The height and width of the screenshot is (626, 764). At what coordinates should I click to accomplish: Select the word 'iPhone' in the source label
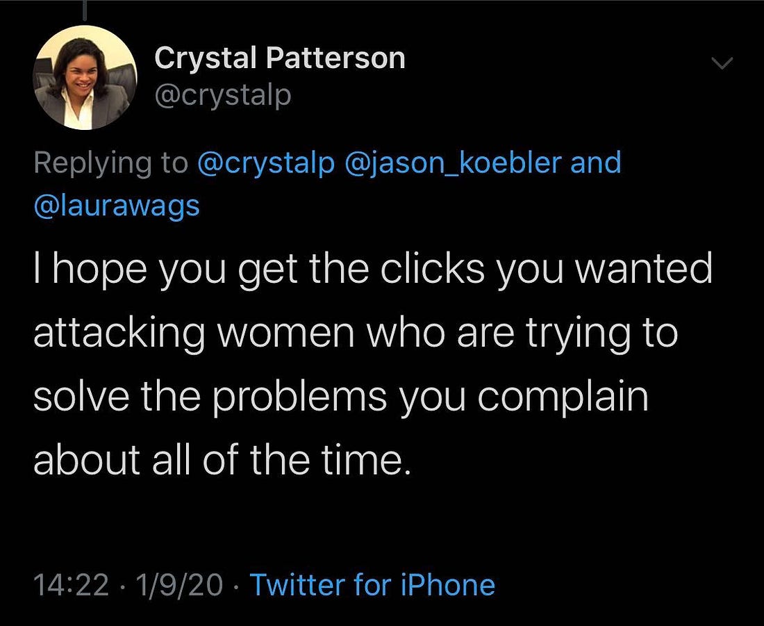point(448,584)
